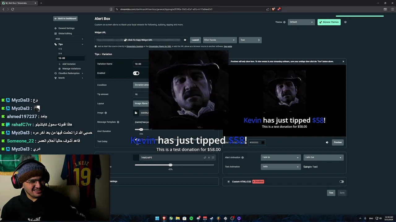This screenshot has height=222, width=396.
Task: Open media gallery grid icon for 7AMD.MP3
Action: 213,158
